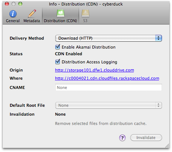Switch to the Metadata tab label

[x=32, y=21]
